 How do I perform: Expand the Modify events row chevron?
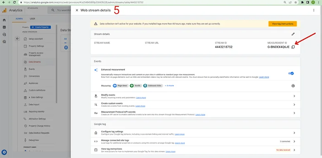tap(294, 96)
